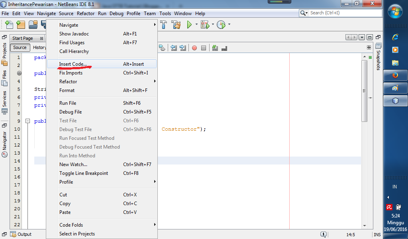Image resolution: width=408 pixels, height=239 pixels.
Task: Open the Services side panel
Action: coord(4,103)
